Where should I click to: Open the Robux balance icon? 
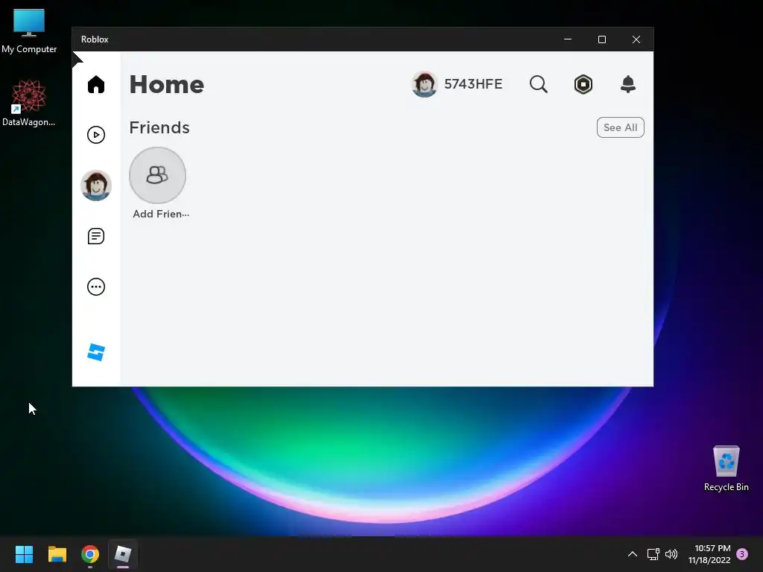coord(583,84)
